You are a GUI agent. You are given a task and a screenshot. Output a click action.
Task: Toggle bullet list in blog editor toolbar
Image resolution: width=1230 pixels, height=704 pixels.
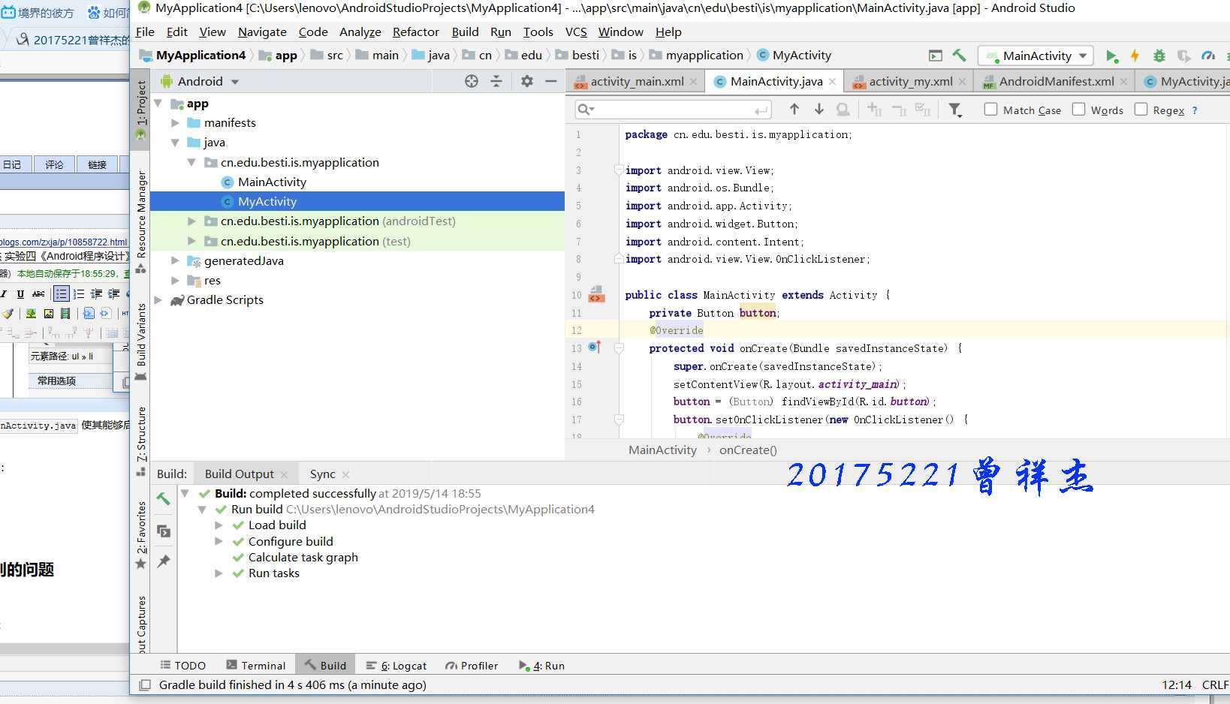click(62, 293)
